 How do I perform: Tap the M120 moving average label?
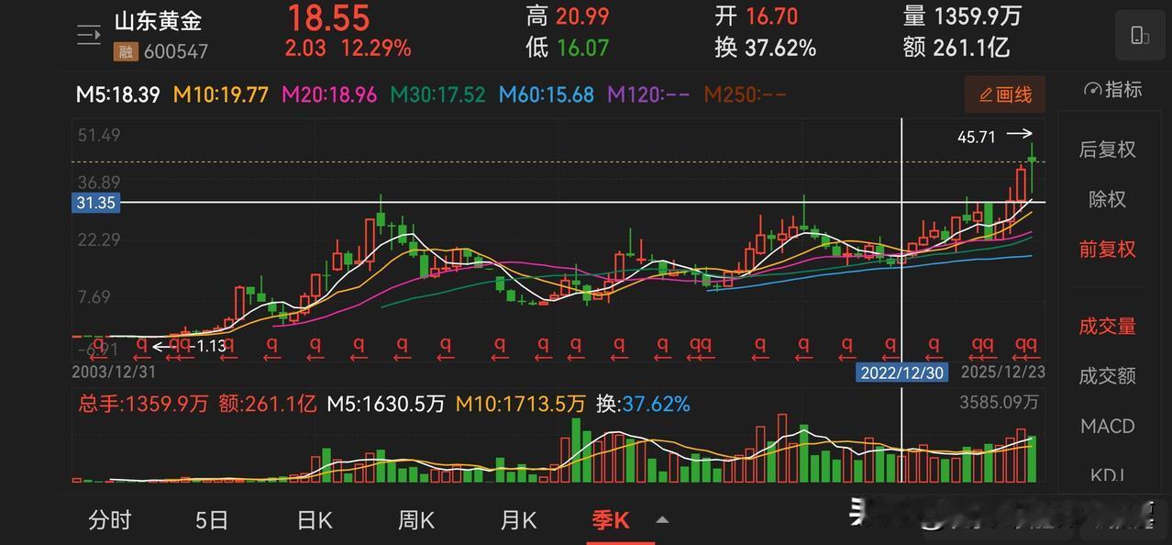pyautogui.click(x=648, y=95)
